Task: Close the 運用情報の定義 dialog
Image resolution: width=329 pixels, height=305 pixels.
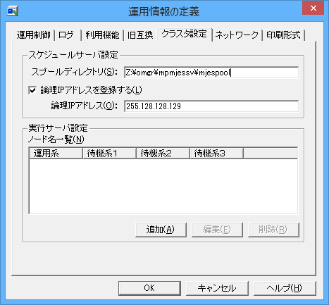Action: click(x=313, y=8)
